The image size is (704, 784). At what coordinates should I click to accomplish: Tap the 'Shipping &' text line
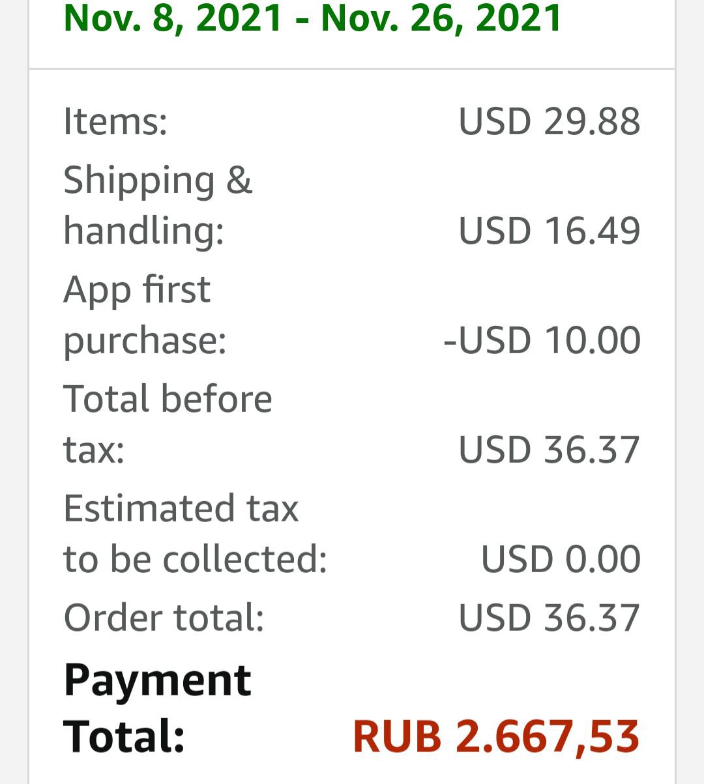[x=157, y=180]
